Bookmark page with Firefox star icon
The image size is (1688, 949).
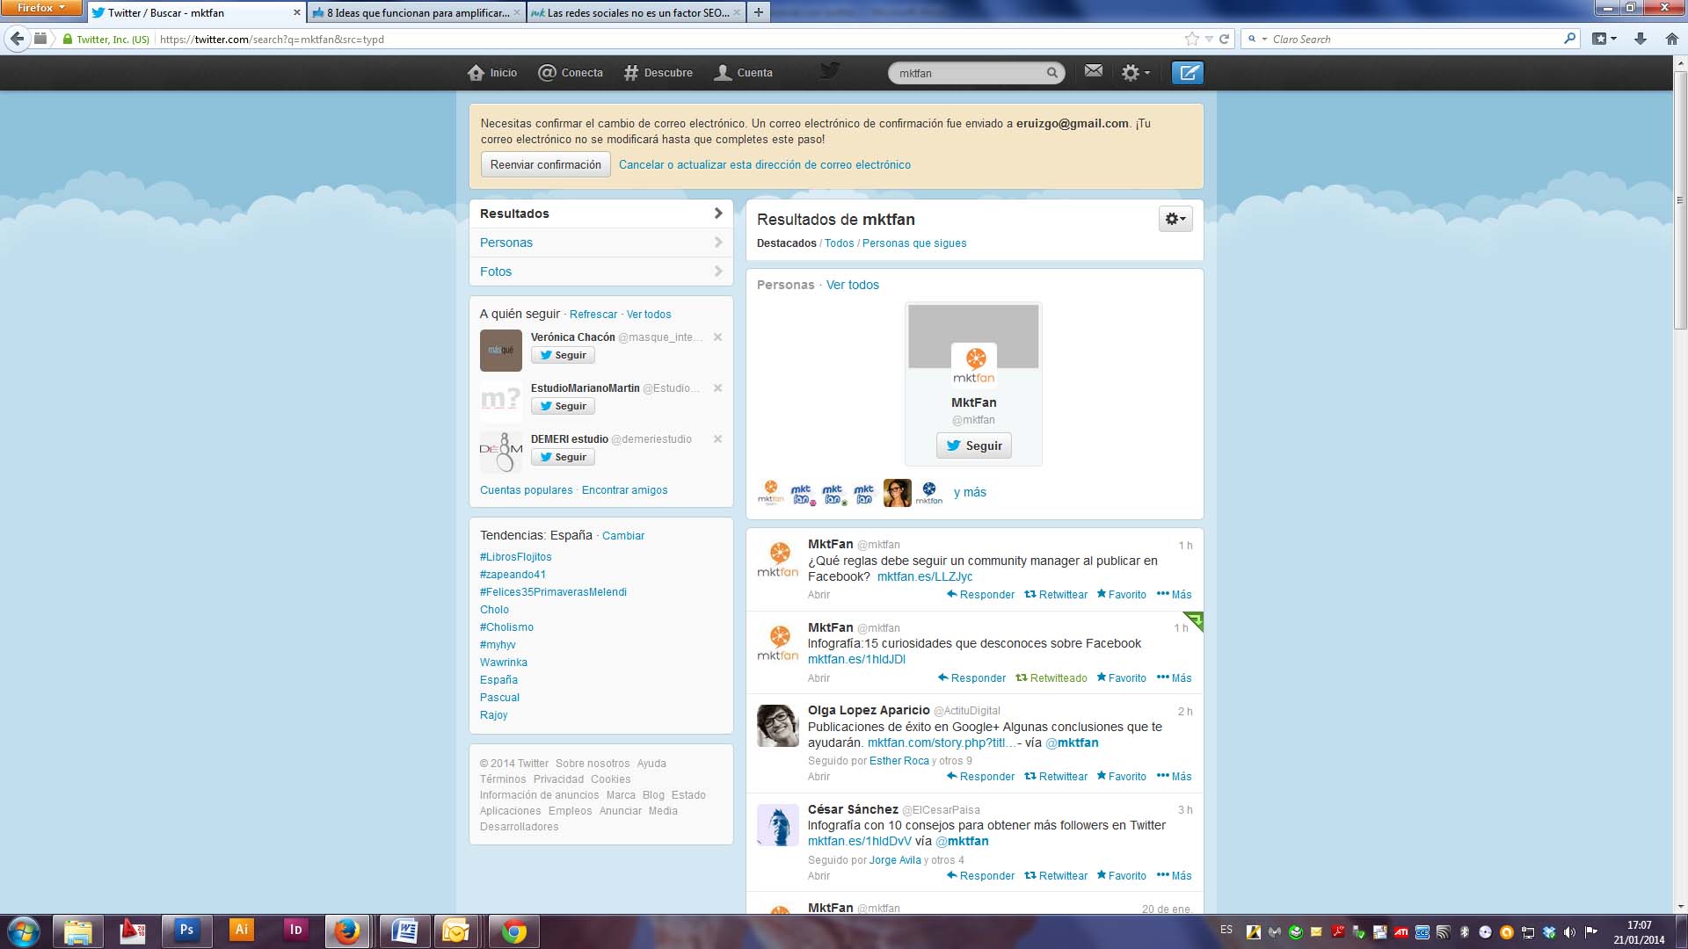coord(1191,39)
